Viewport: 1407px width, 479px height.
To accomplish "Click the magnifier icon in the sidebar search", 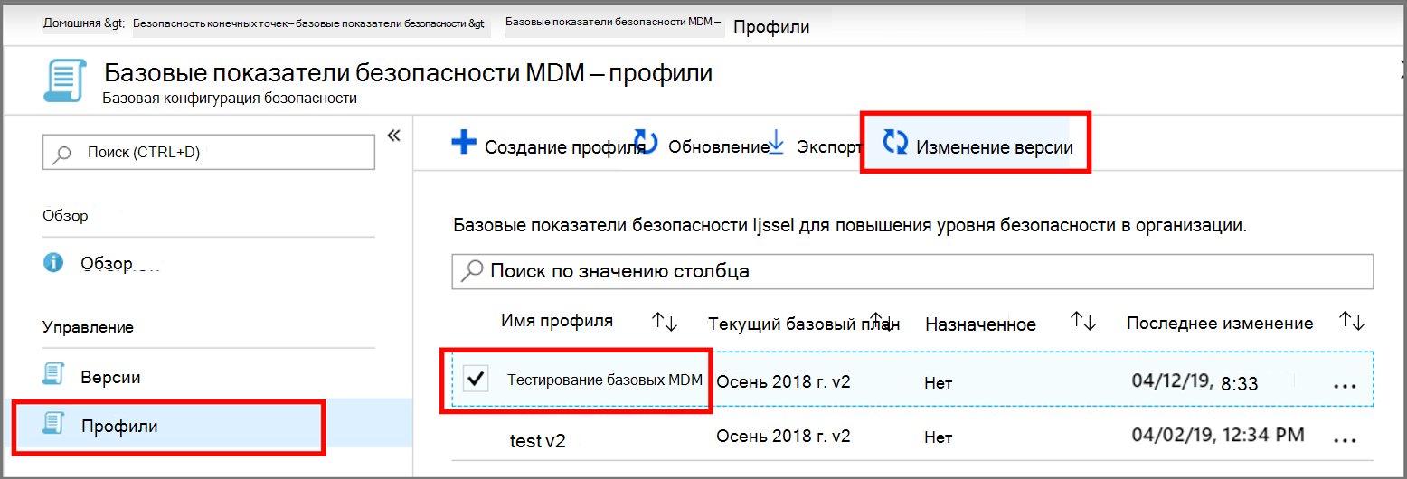I will click(62, 154).
